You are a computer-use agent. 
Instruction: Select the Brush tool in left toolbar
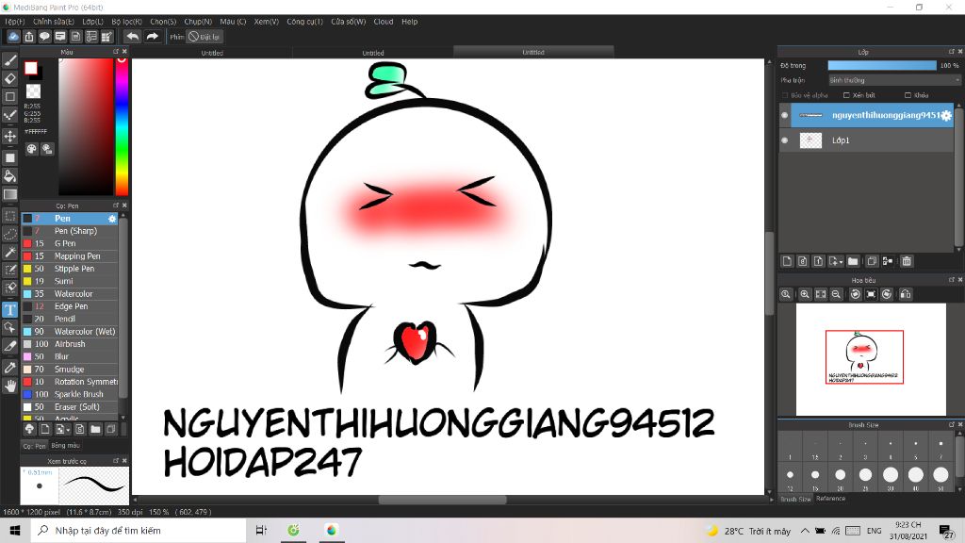pos(9,59)
